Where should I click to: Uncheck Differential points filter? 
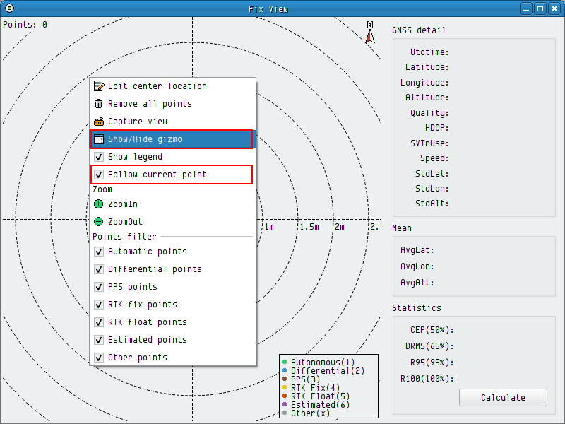(99, 269)
